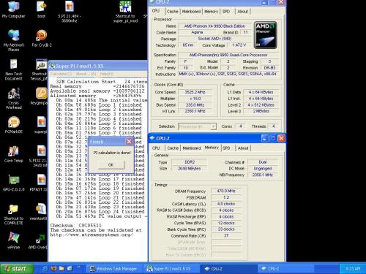
Task: Select the CPU tab in upper CPU-Z window
Action: (156, 11)
